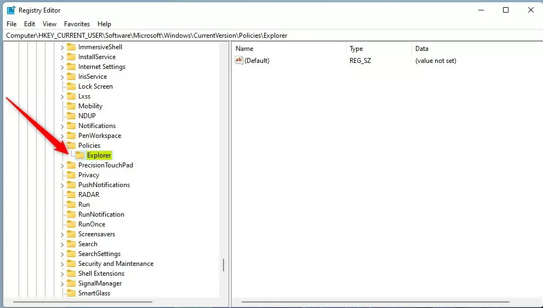543x308 pixels.
Task: Maximize the Registry Editor window
Action: [506, 10]
